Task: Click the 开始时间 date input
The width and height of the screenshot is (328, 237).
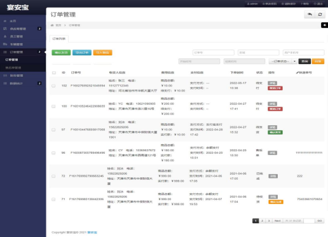Action: (x=199, y=61)
